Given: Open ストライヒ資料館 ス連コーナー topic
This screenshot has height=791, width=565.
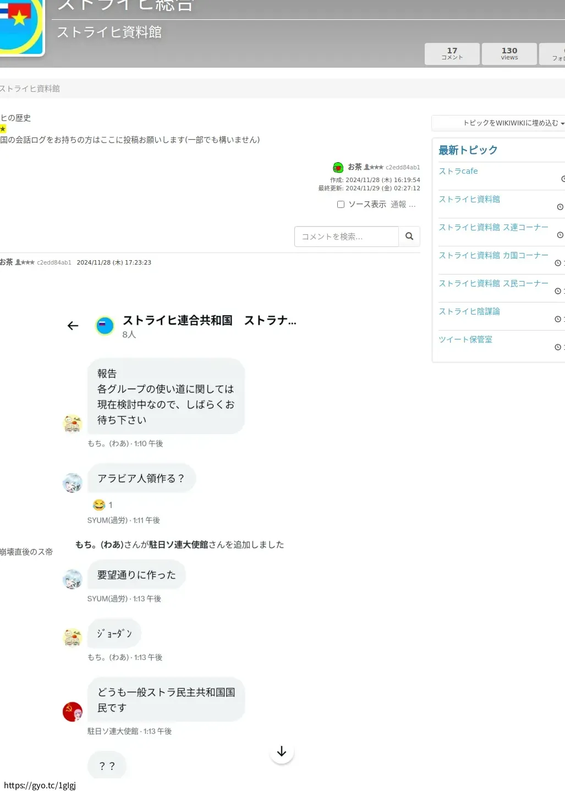Looking at the screenshot, I should (x=493, y=227).
